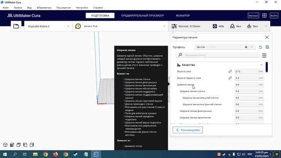Screen dimensions: 281x158
Task: Switch to the МОНИТОР tab
Action: [183, 16]
